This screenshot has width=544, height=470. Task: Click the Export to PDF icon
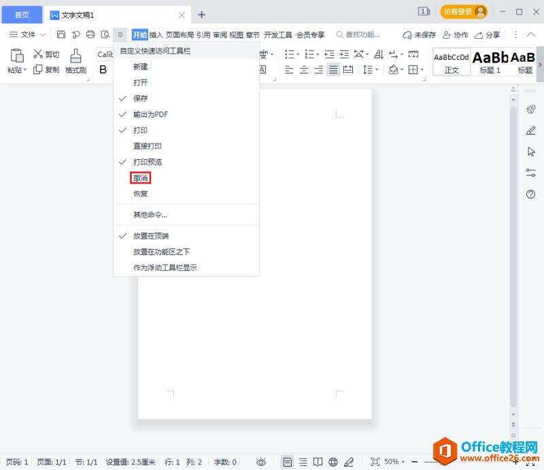(x=75, y=35)
